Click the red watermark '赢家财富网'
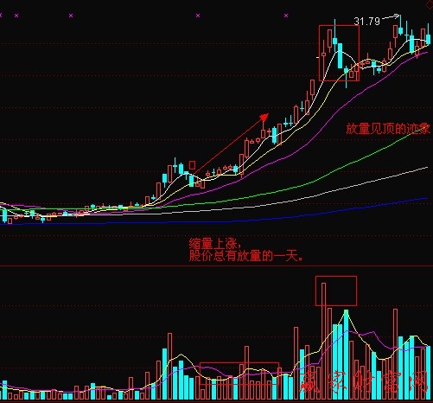The image size is (433, 403). [364, 382]
